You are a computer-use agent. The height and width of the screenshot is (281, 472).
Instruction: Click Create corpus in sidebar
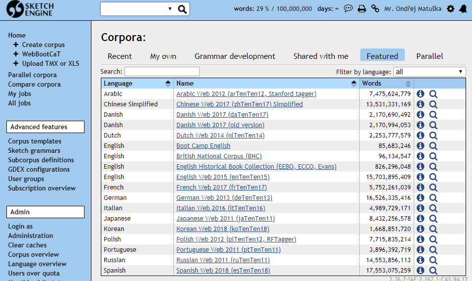(x=43, y=45)
